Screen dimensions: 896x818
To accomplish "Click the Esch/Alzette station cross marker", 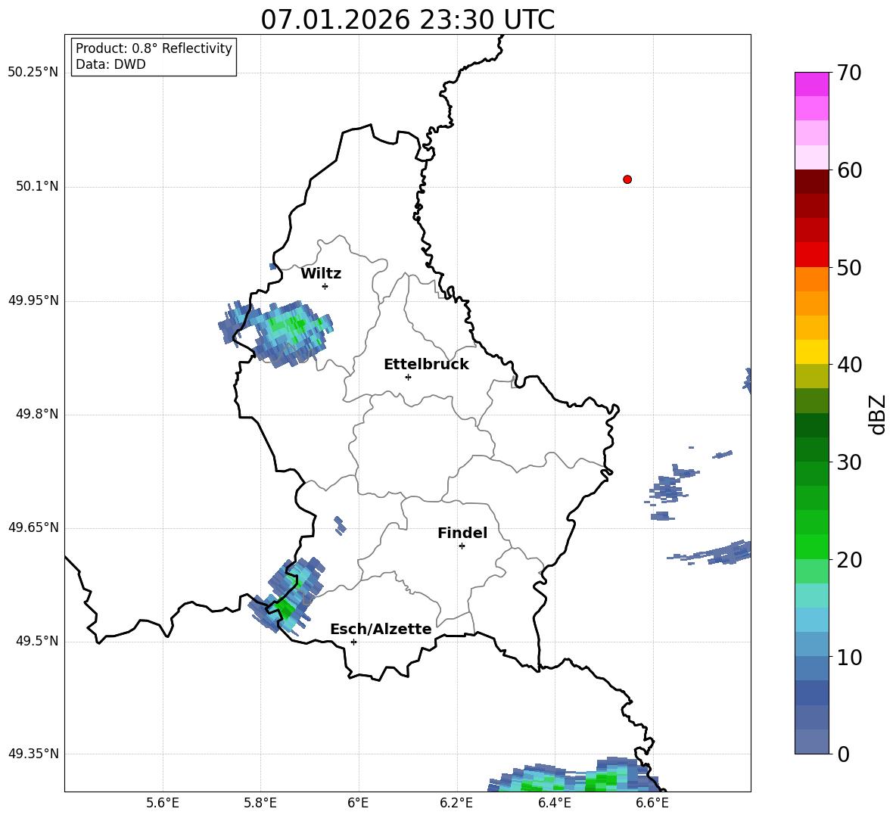I will click(x=353, y=642).
